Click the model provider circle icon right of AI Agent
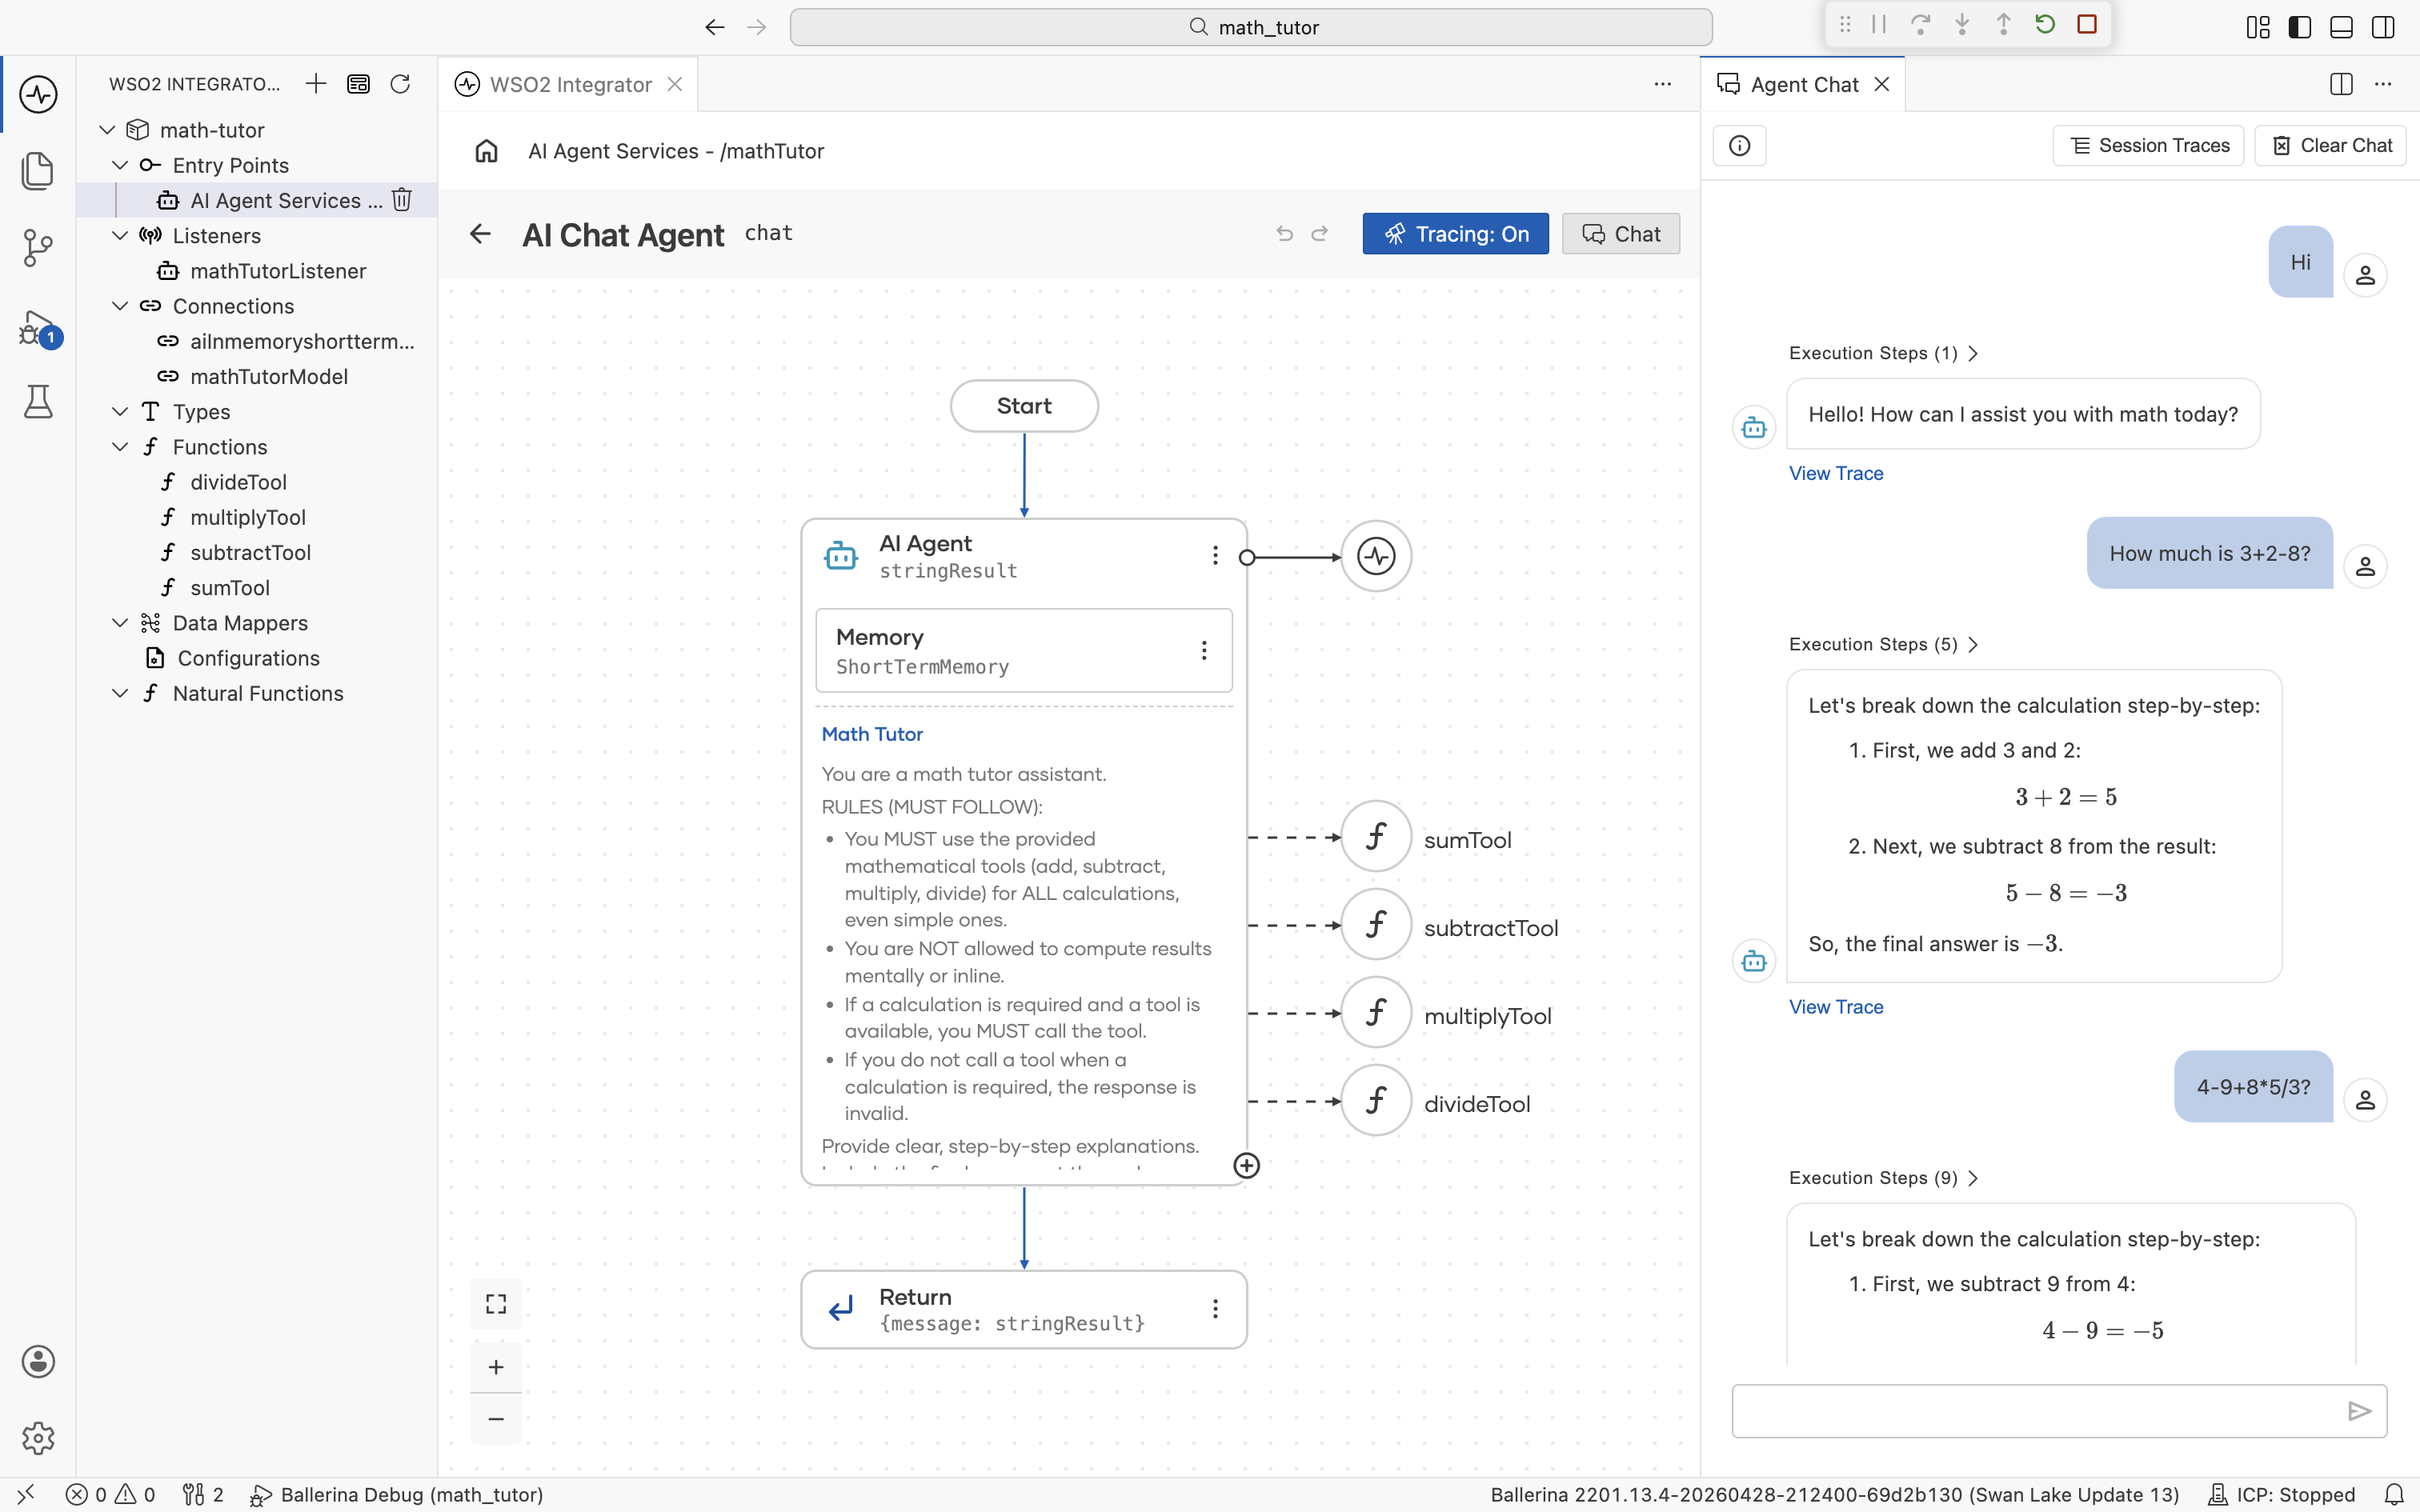Screen dimensions: 2420x1512 (1376, 556)
